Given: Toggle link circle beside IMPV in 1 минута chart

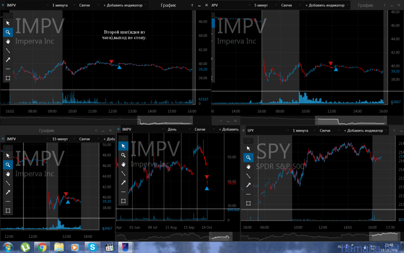Looking at the screenshot, I should 3,5.
